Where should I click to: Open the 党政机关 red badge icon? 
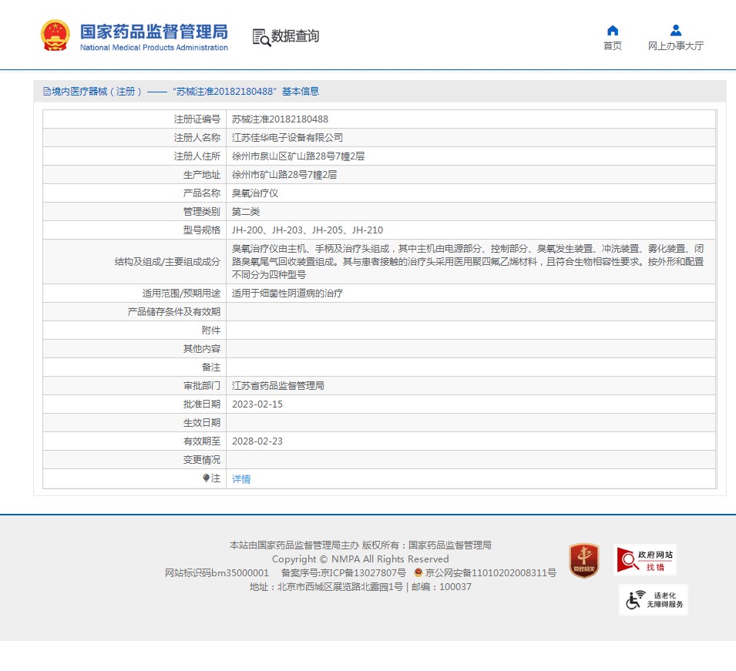(584, 560)
